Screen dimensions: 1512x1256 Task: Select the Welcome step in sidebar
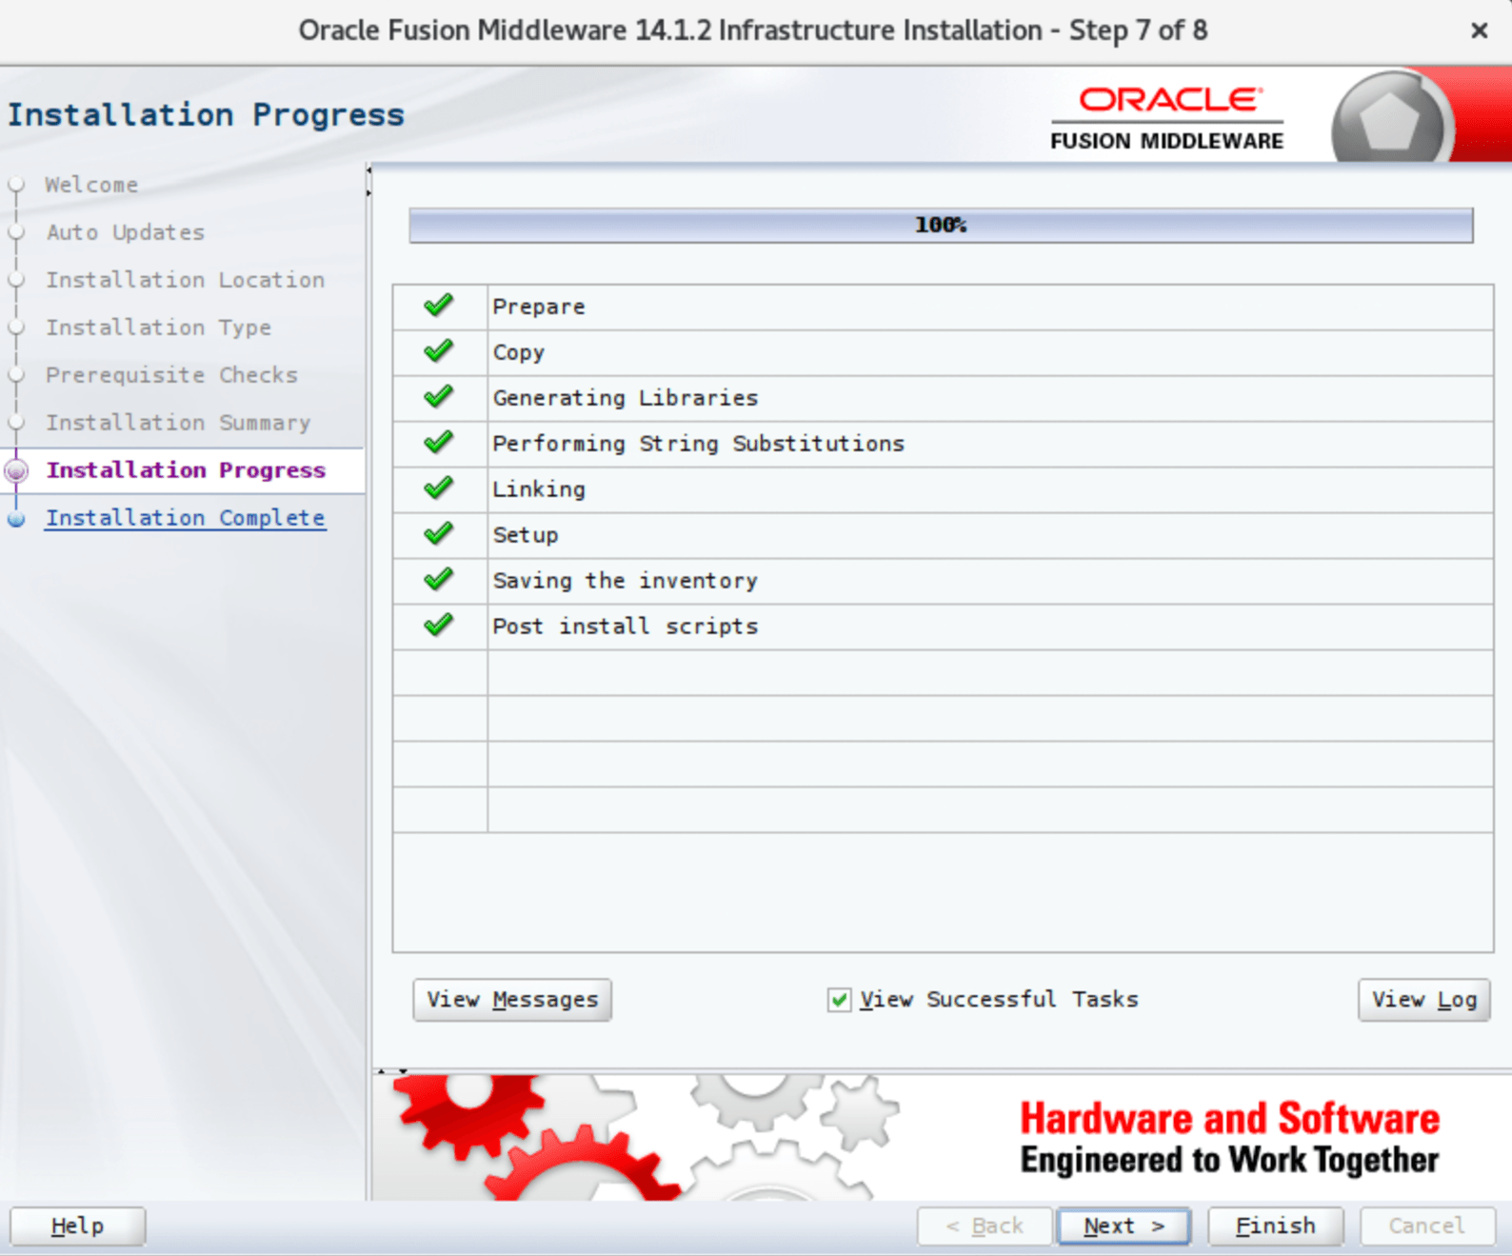tap(91, 185)
